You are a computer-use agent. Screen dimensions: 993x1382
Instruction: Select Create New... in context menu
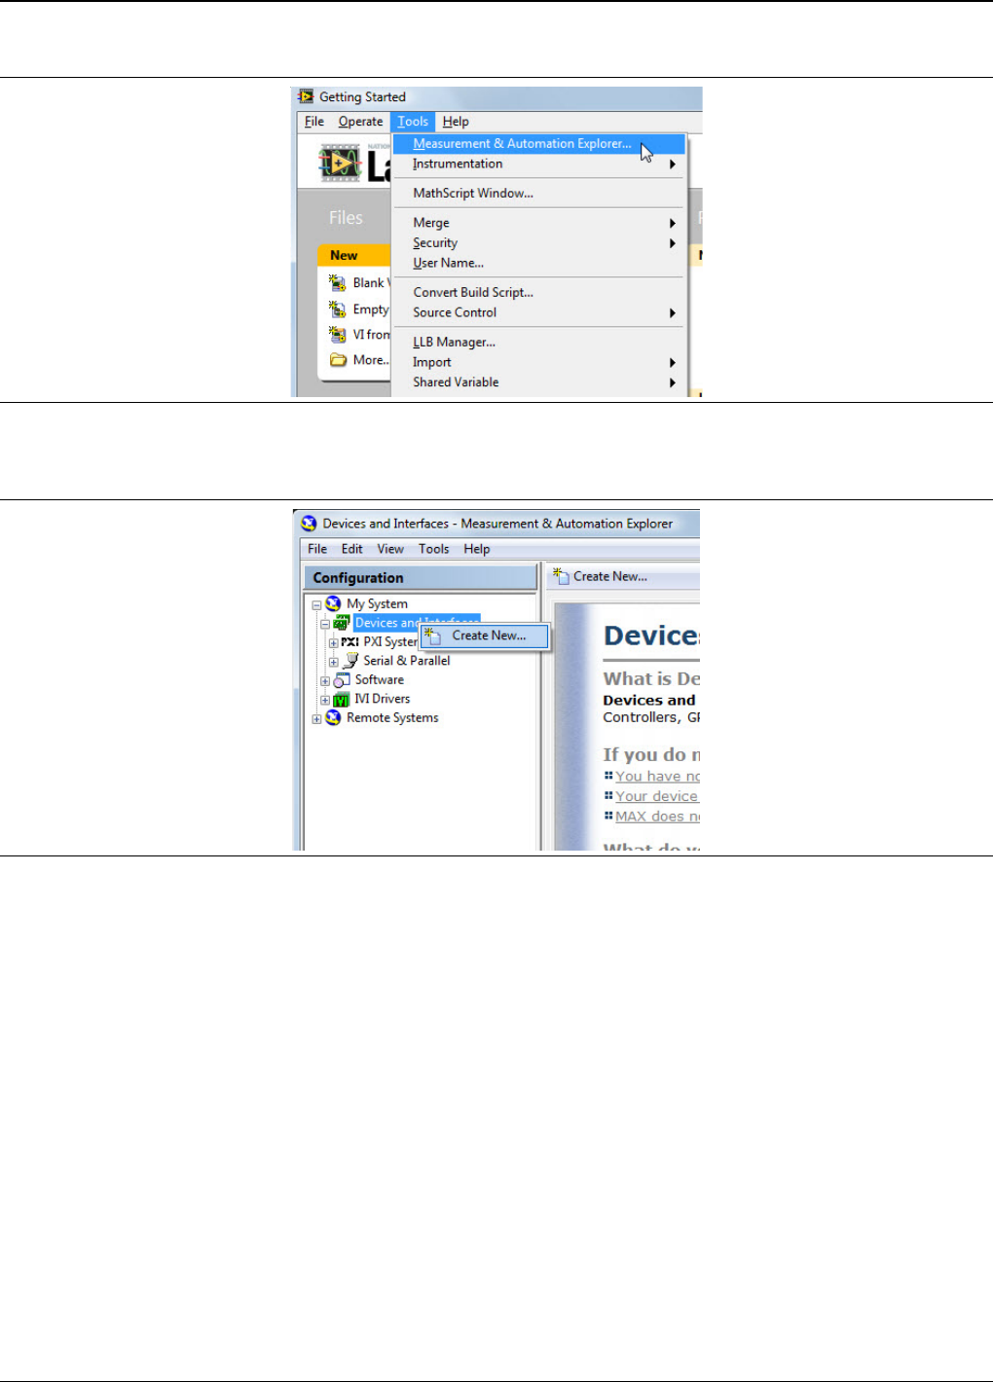point(485,636)
